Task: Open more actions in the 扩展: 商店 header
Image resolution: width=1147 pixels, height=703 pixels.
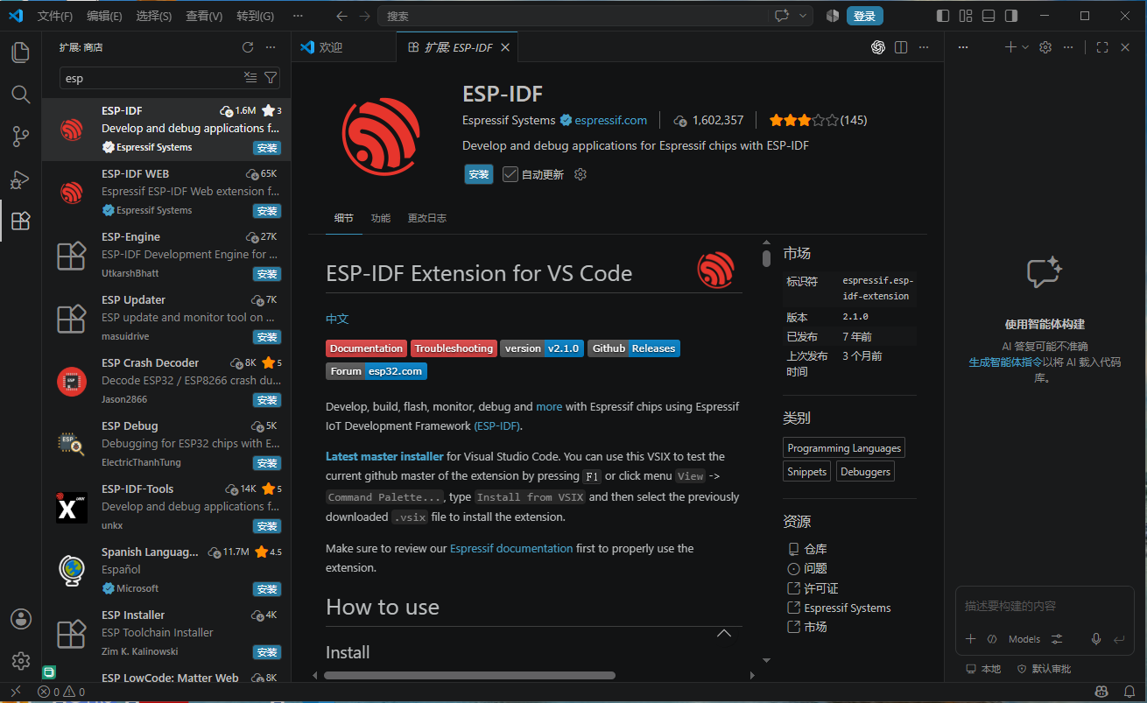Action: pos(271,47)
